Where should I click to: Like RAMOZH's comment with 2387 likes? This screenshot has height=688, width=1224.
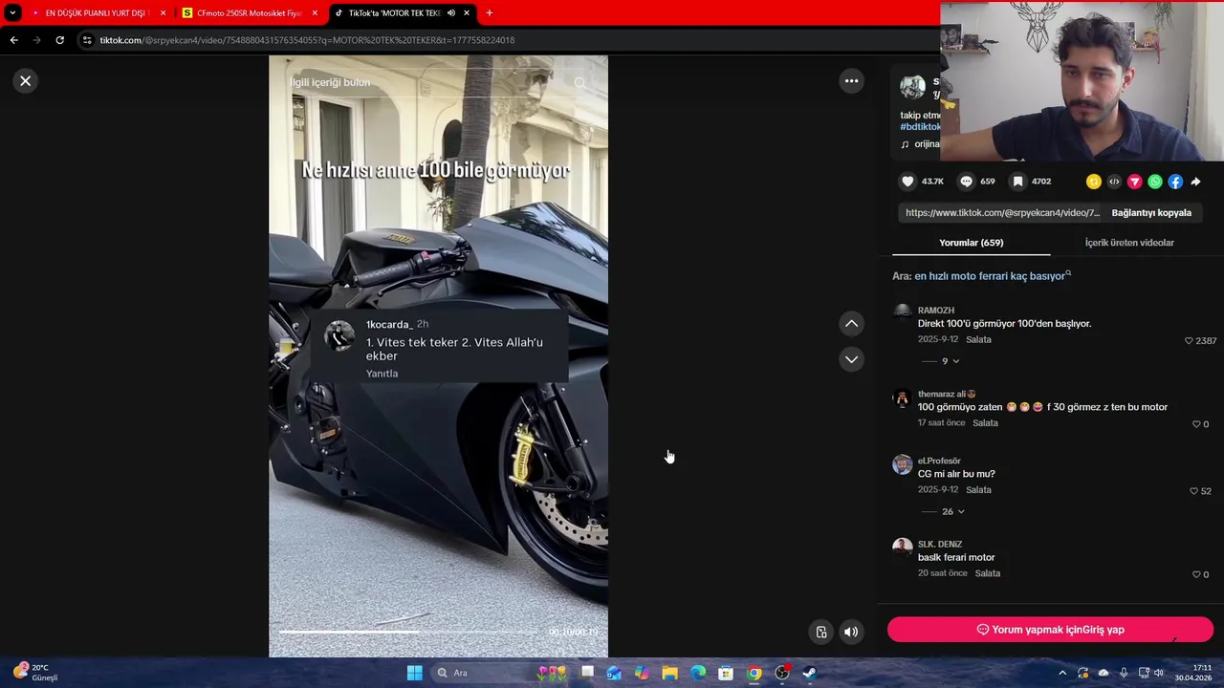coord(1189,340)
